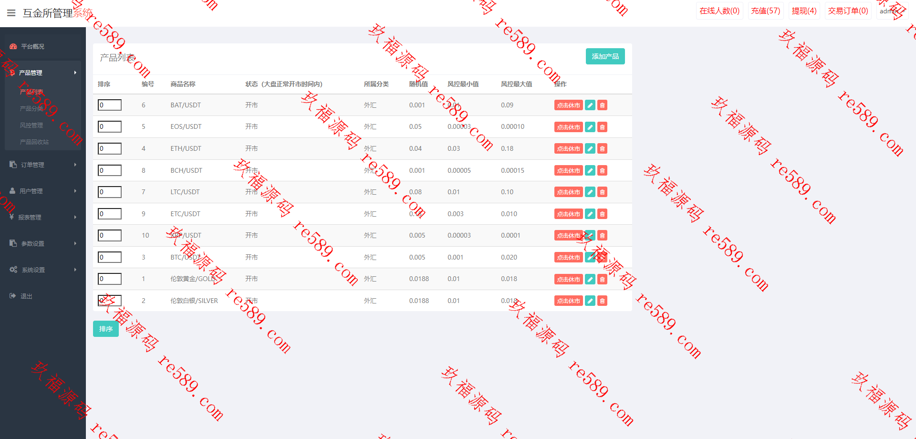Delete the LTC/USDT row with trash icon
The height and width of the screenshot is (439, 916).
pos(603,192)
